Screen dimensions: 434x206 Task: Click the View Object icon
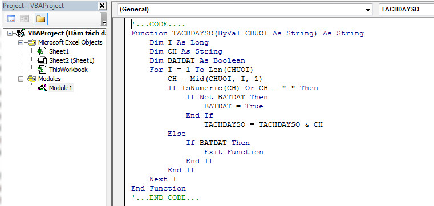point(25,19)
